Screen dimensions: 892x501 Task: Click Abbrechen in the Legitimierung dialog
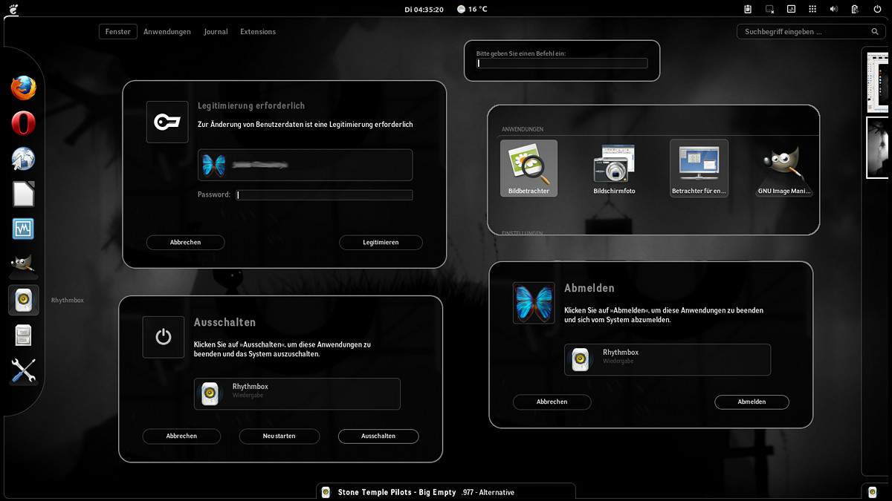tap(185, 242)
